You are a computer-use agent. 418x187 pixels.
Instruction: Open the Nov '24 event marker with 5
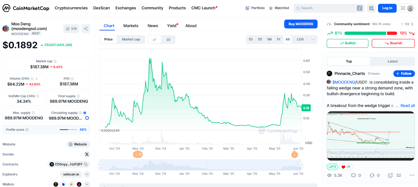coord(138,154)
